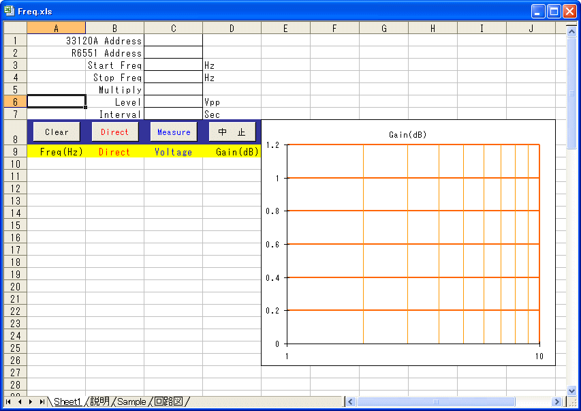Go to last sheet tab arrow
The width and height of the screenshot is (581, 411).
click(x=42, y=401)
